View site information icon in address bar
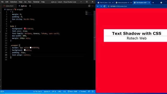 tap(109, 6)
